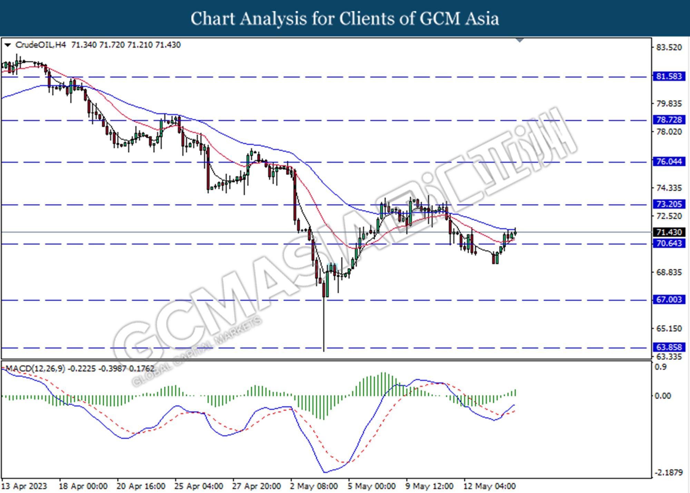Select the 67.003 price level label
This screenshot has height=493, width=690.
(x=669, y=299)
